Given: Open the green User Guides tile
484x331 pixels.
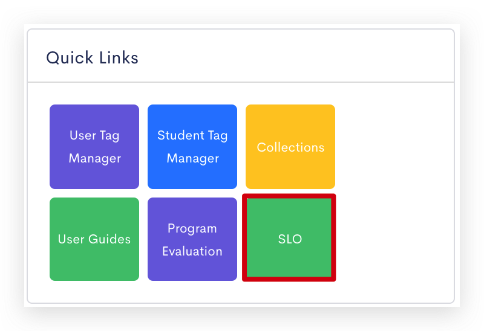Looking at the screenshot, I should [94, 239].
